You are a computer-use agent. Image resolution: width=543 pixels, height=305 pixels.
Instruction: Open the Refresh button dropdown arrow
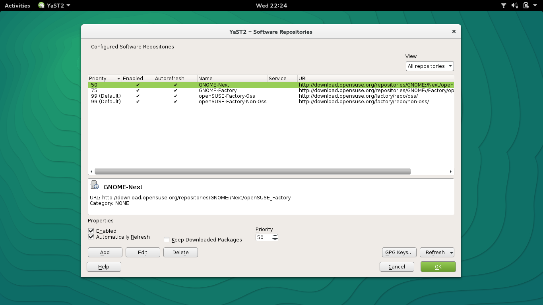[452, 253]
